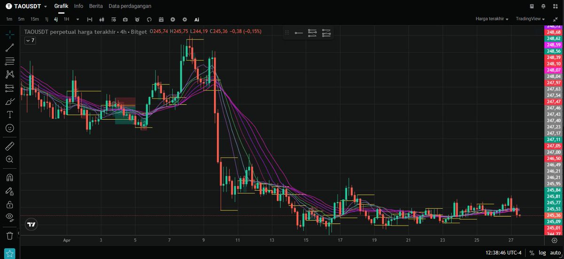Viewport: 564px width, 259px height.
Task: Toggle auto scale at bottom right
Action: coord(555,253)
